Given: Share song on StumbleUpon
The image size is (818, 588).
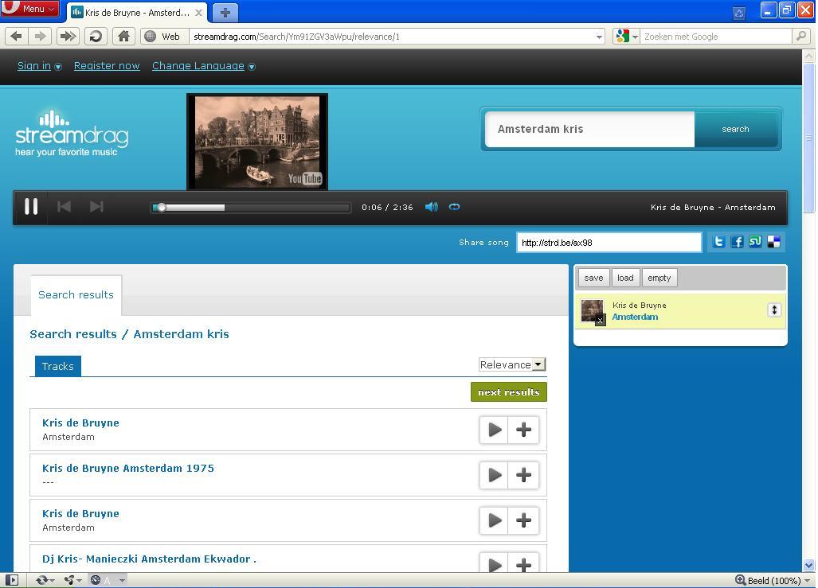Looking at the screenshot, I should 755,242.
